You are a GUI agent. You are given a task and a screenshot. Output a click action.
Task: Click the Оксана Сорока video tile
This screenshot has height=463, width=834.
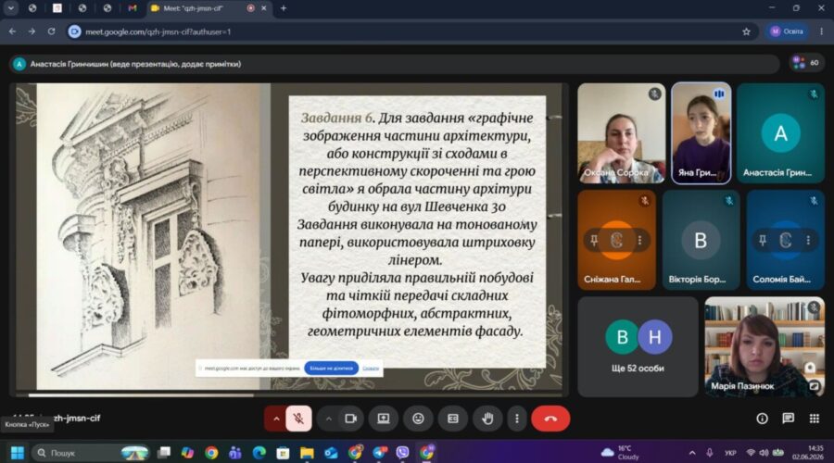coord(621,133)
